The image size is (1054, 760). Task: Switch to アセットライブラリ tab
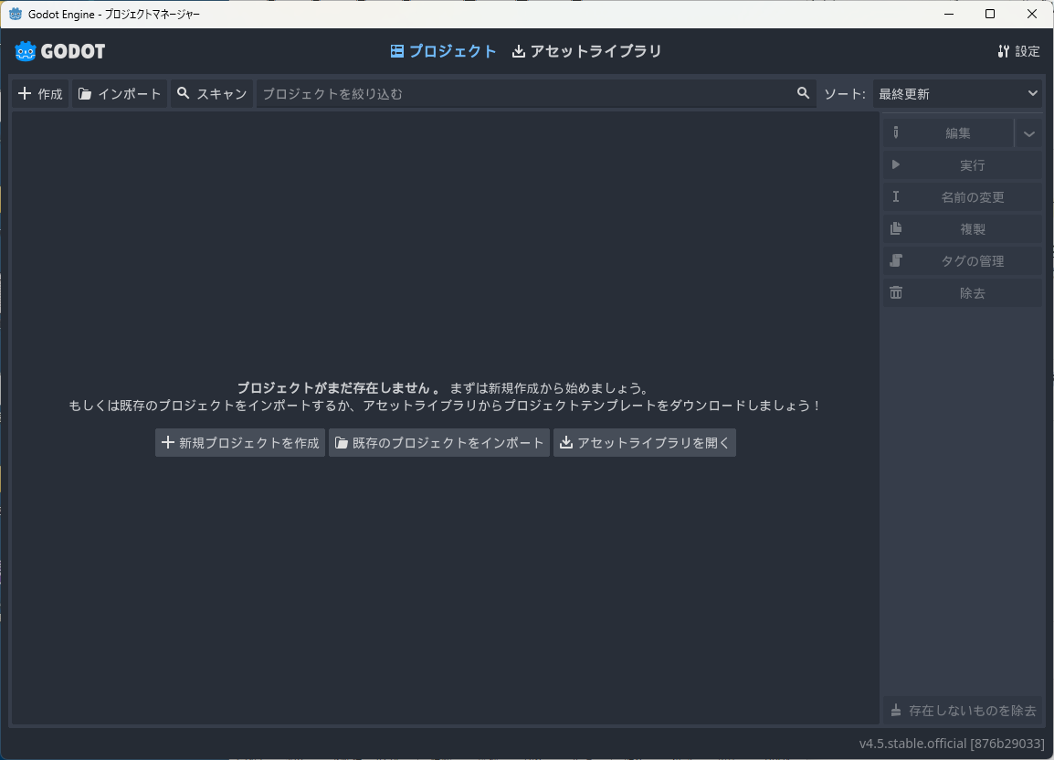(587, 51)
